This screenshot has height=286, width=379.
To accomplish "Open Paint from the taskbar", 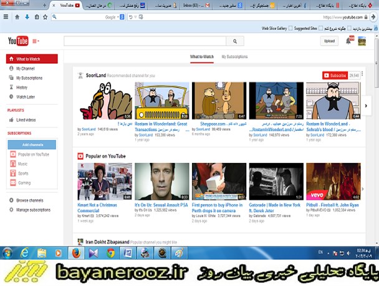I will pyautogui.click(x=179, y=253).
